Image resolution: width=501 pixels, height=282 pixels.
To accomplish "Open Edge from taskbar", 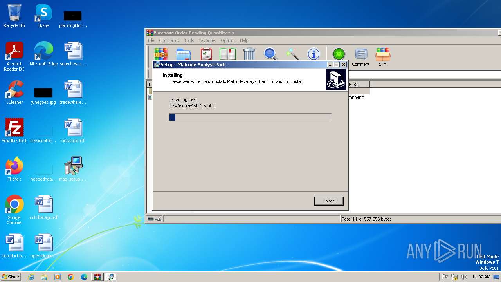I will [84, 277].
